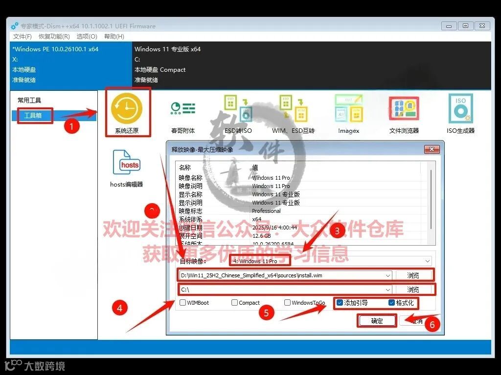Select the 展开空间 12.6 GB row
Image resolution: width=501 pixels, height=375 pixels.
pyautogui.click(x=302, y=236)
